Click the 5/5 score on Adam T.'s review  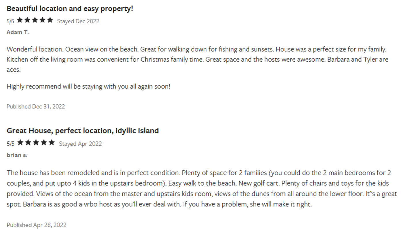coord(10,21)
